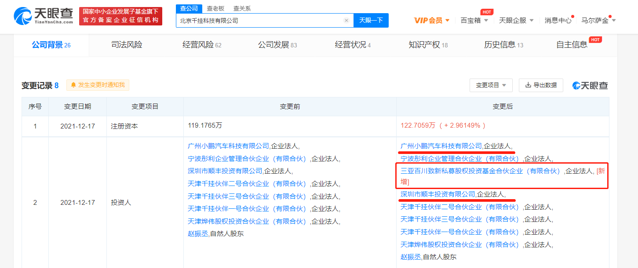Open 消息中心
This screenshot has width=638, height=268.
tap(558, 20)
